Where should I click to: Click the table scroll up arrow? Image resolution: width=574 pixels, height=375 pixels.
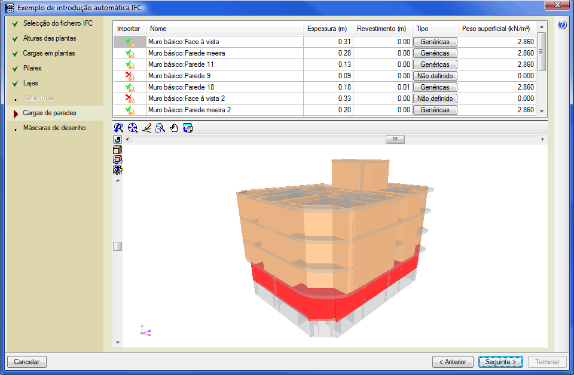tap(542, 27)
